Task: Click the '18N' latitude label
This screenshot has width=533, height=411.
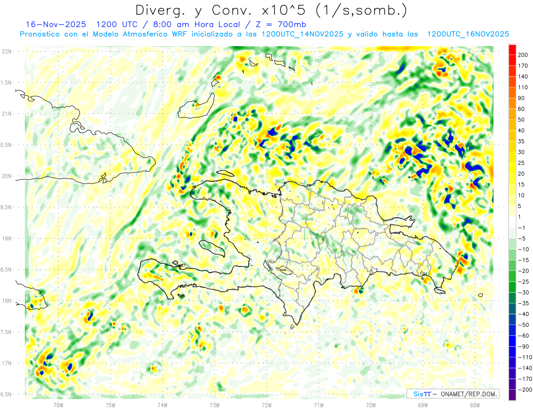Action: [7, 301]
